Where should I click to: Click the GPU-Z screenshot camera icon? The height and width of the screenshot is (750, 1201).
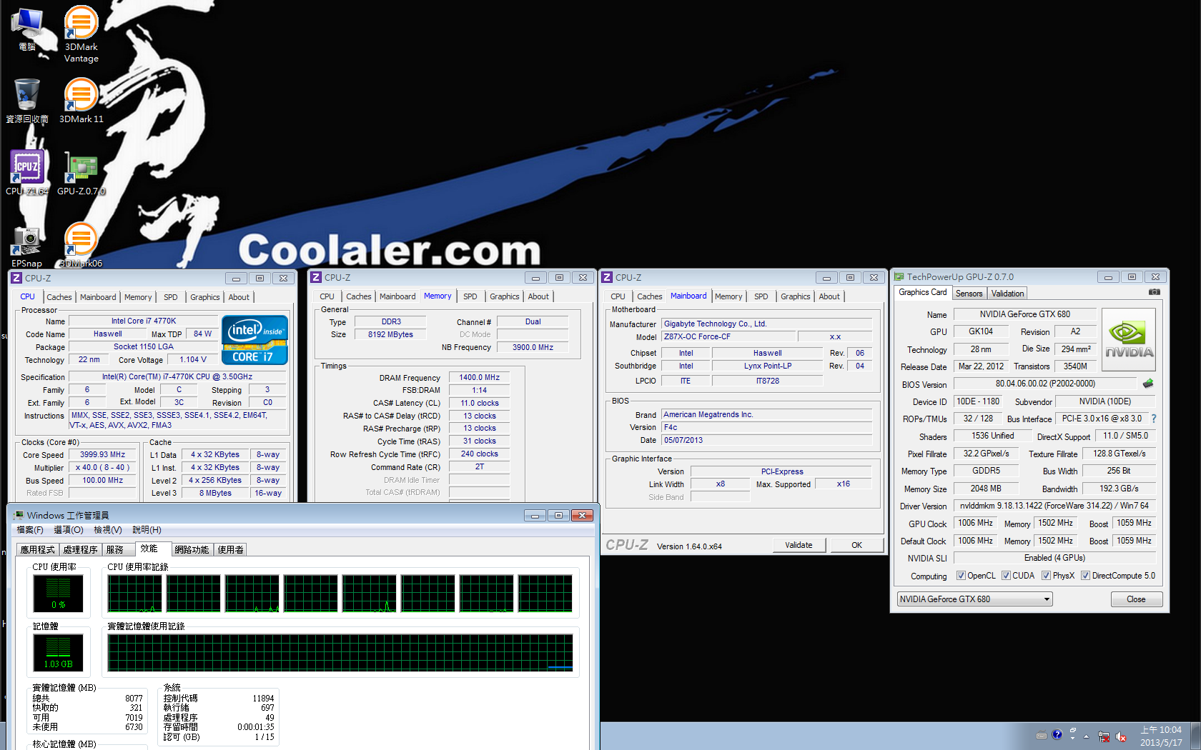point(1154,292)
